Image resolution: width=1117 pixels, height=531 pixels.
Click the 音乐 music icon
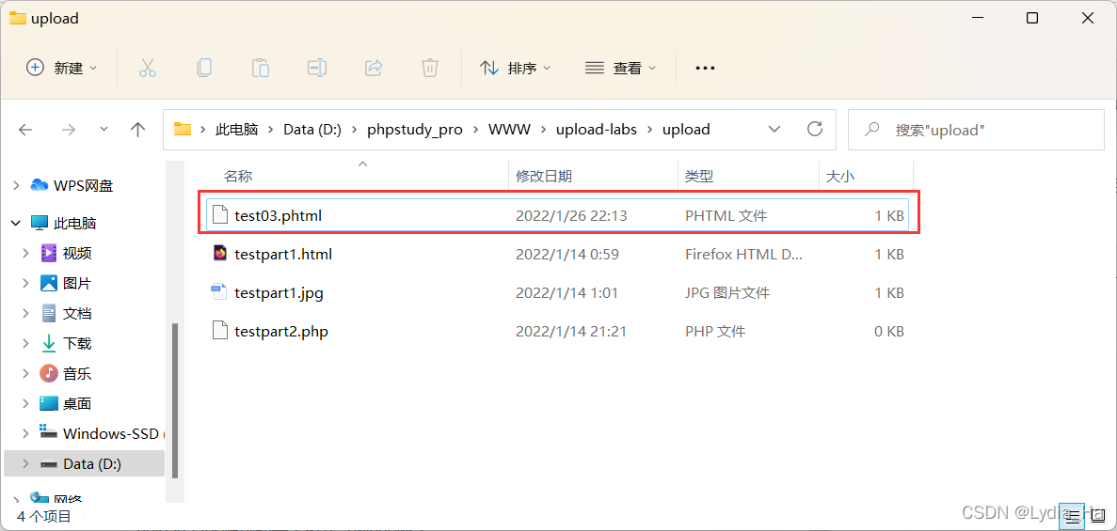coord(48,374)
